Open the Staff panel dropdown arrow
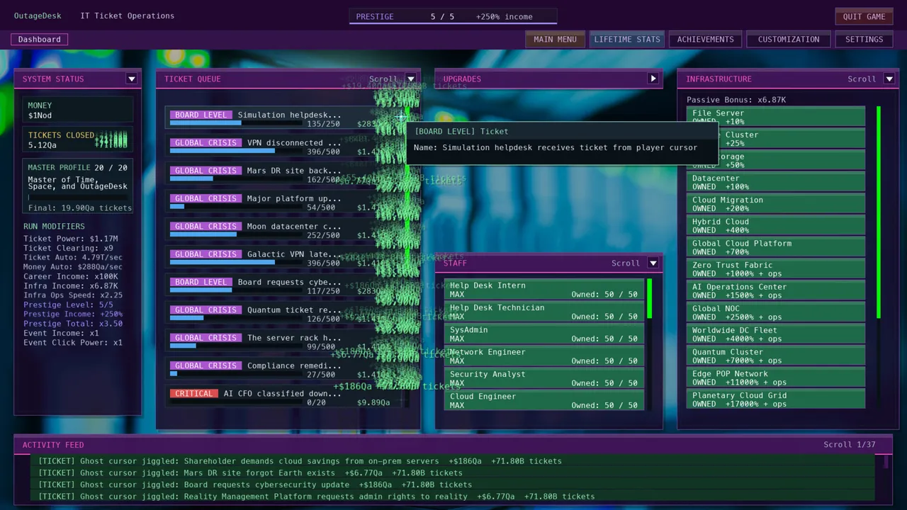907x510 pixels. (653, 263)
